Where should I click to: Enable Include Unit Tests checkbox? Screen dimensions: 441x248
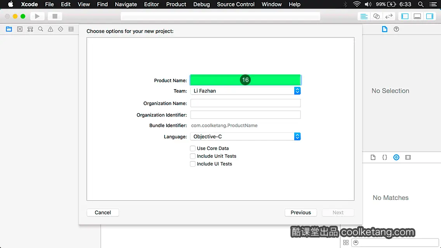pyautogui.click(x=193, y=156)
